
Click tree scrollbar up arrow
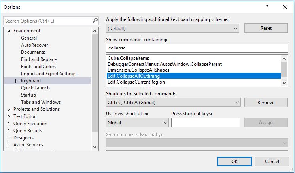95,31
